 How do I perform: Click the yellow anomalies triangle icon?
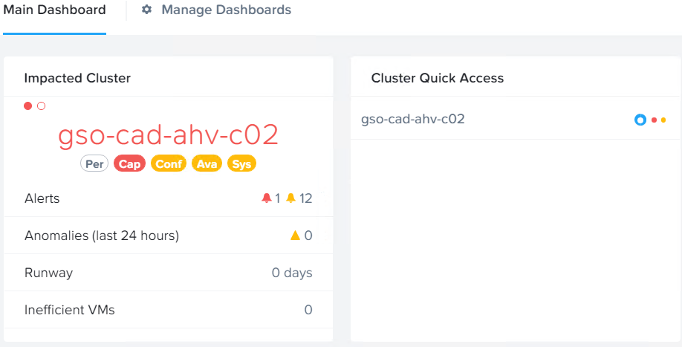point(296,236)
